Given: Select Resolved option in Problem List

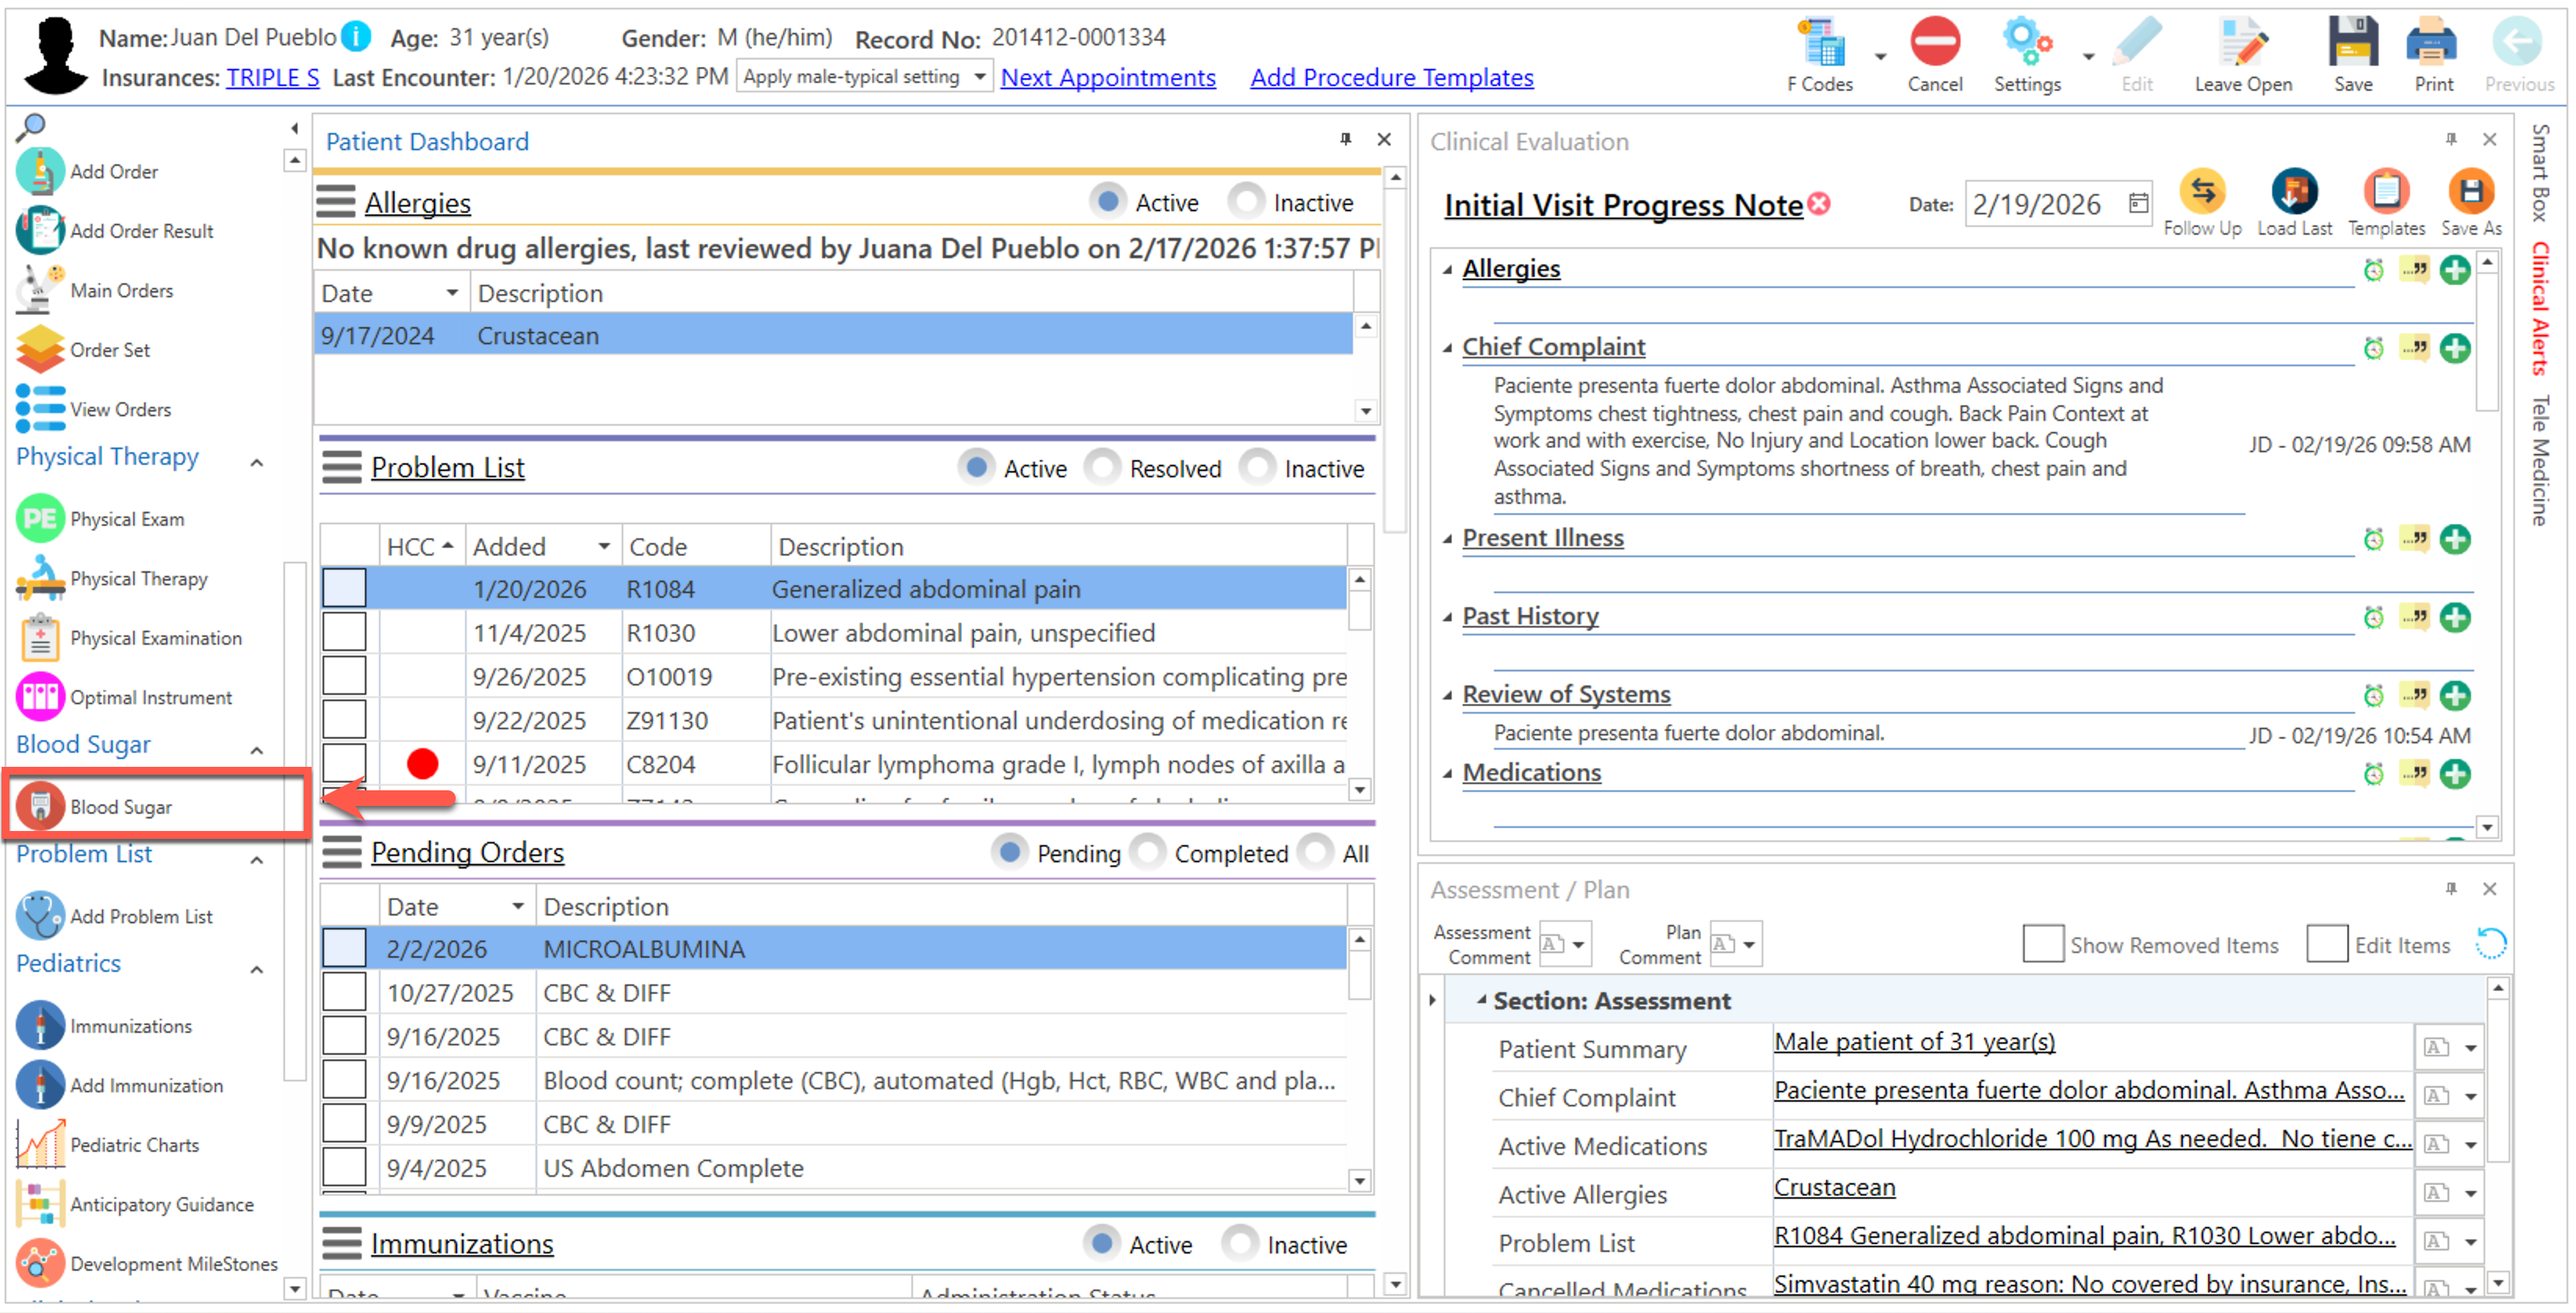Looking at the screenshot, I should point(1103,468).
